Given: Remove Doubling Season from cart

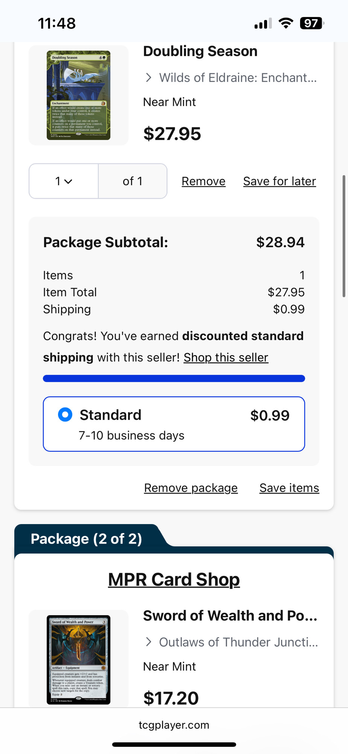Looking at the screenshot, I should click(203, 181).
